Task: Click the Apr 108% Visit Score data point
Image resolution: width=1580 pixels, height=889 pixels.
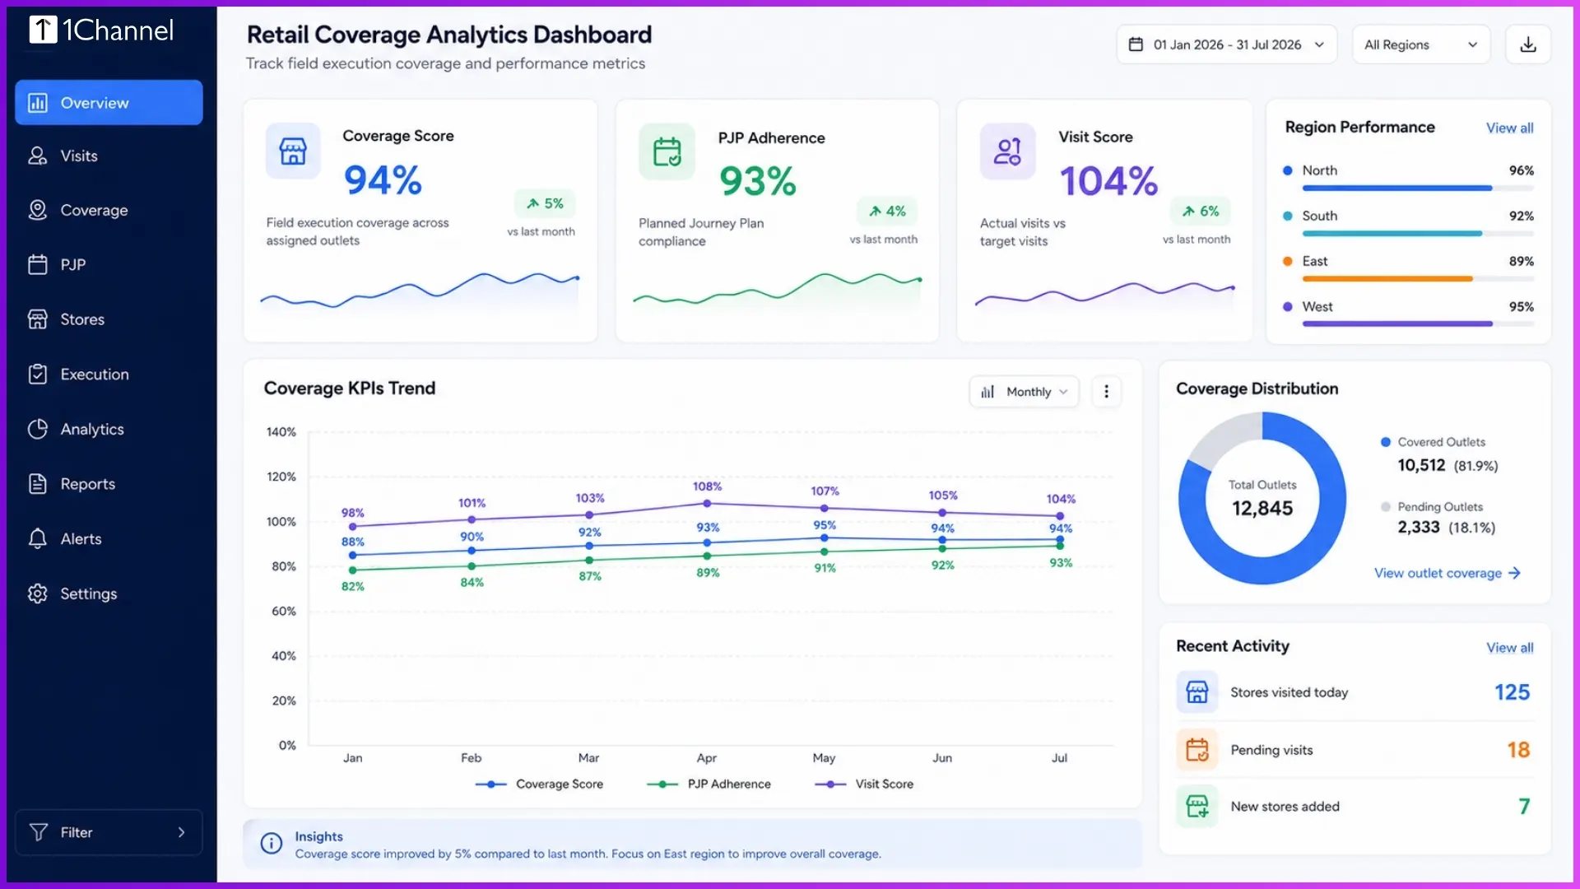Action: pyautogui.click(x=708, y=503)
